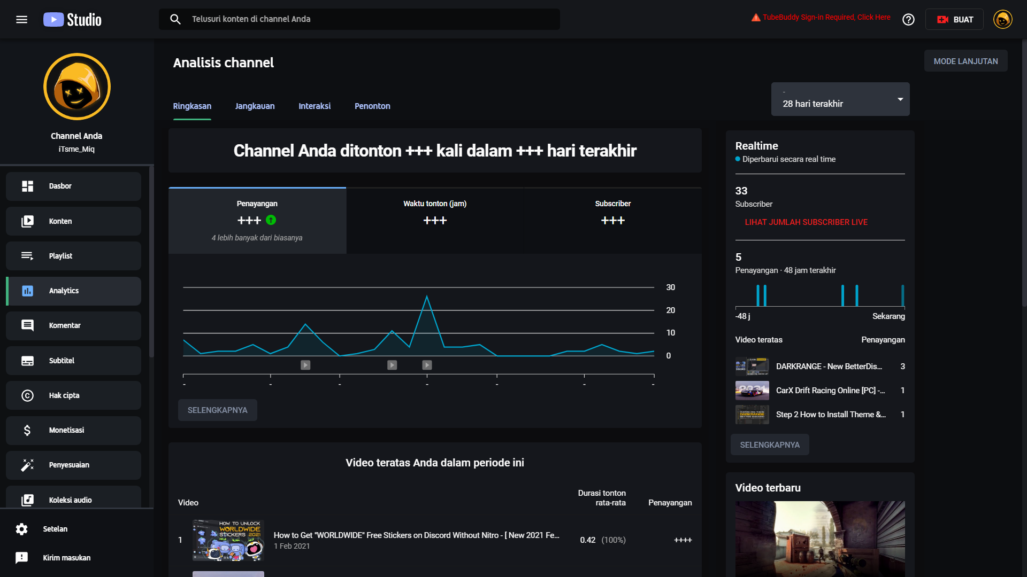Click the Konten video library icon
The width and height of the screenshot is (1027, 577).
(x=27, y=221)
